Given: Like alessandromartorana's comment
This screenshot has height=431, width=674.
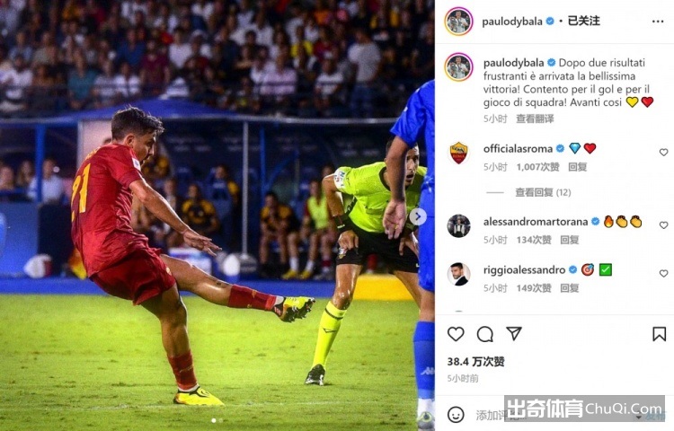Looking at the screenshot, I should (x=664, y=225).
